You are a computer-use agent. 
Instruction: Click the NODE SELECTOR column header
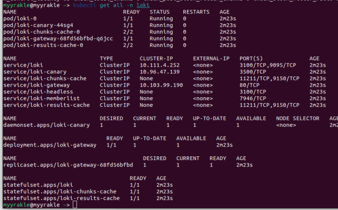(x=298, y=118)
